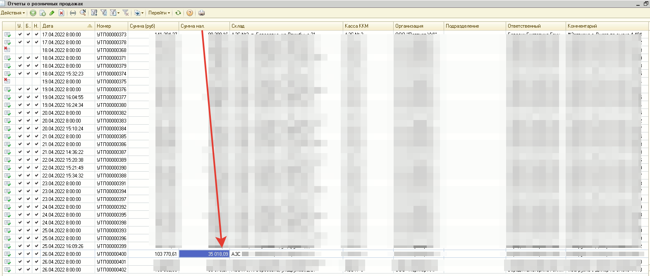Sort by the Дата column header

tap(66, 26)
